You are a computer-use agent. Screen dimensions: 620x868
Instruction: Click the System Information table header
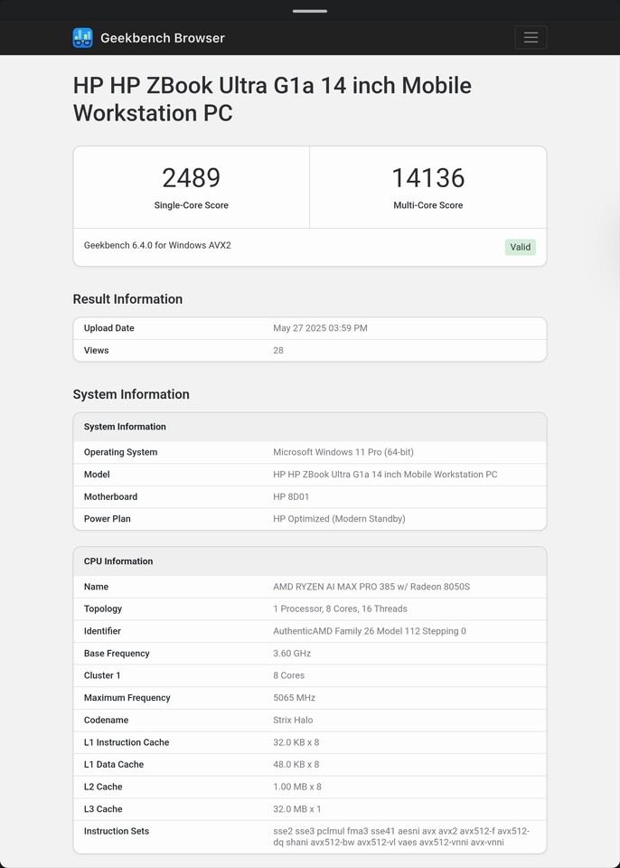(x=310, y=427)
